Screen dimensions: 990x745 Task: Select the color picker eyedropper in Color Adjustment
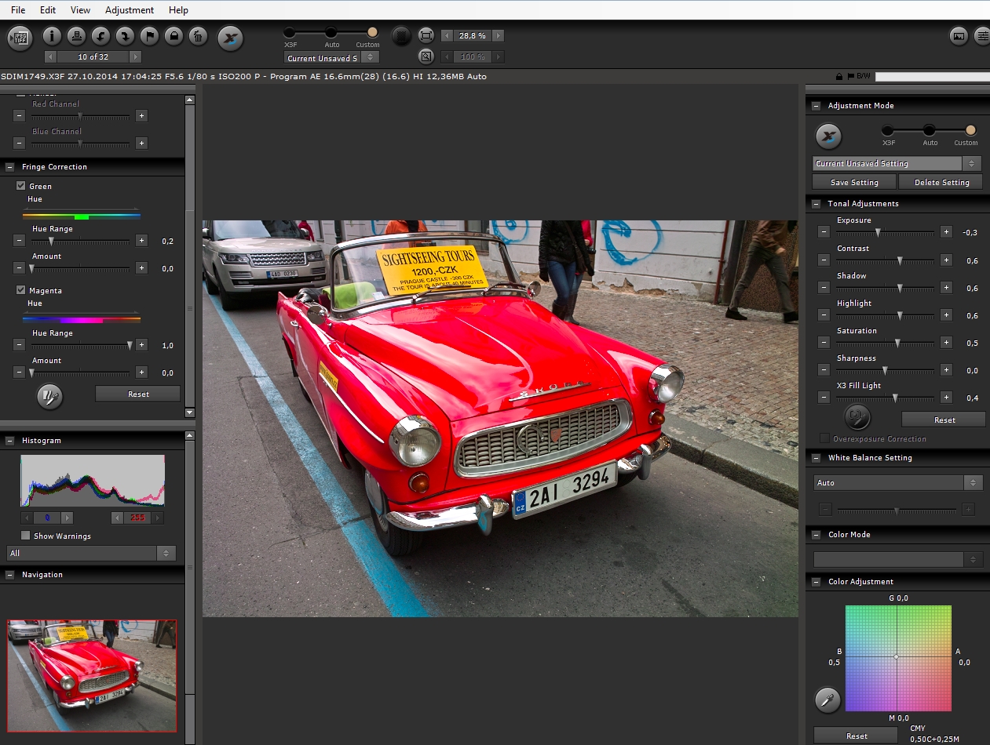pos(827,700)
